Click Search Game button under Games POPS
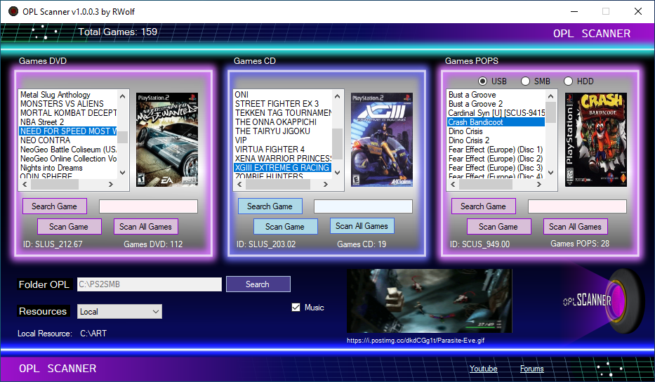The image size is (655, 382). [x=484, y=206]
